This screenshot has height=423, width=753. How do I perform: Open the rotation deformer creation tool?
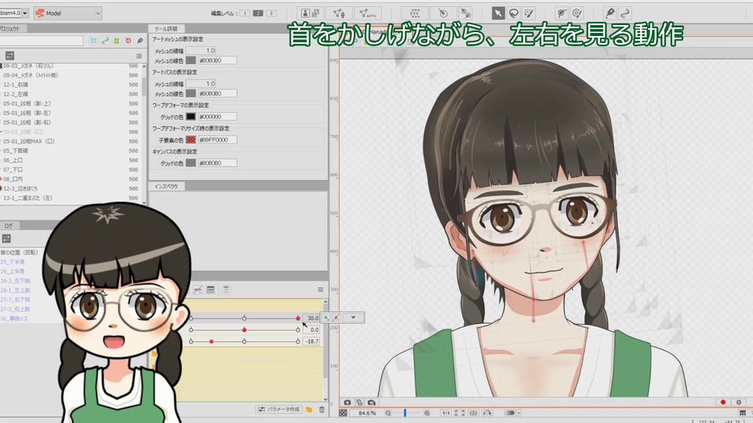[x=442, y=13]
